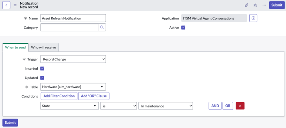
Task: Open the more options ellipsis menu
Action: click(264, 5)
